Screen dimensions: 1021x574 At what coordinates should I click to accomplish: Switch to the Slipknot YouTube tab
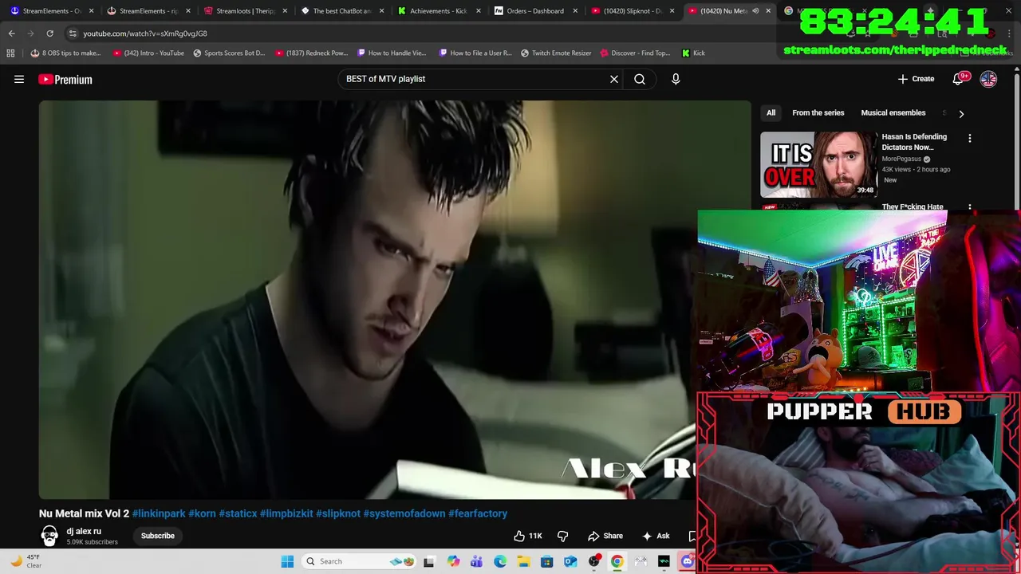pos(632,11)
